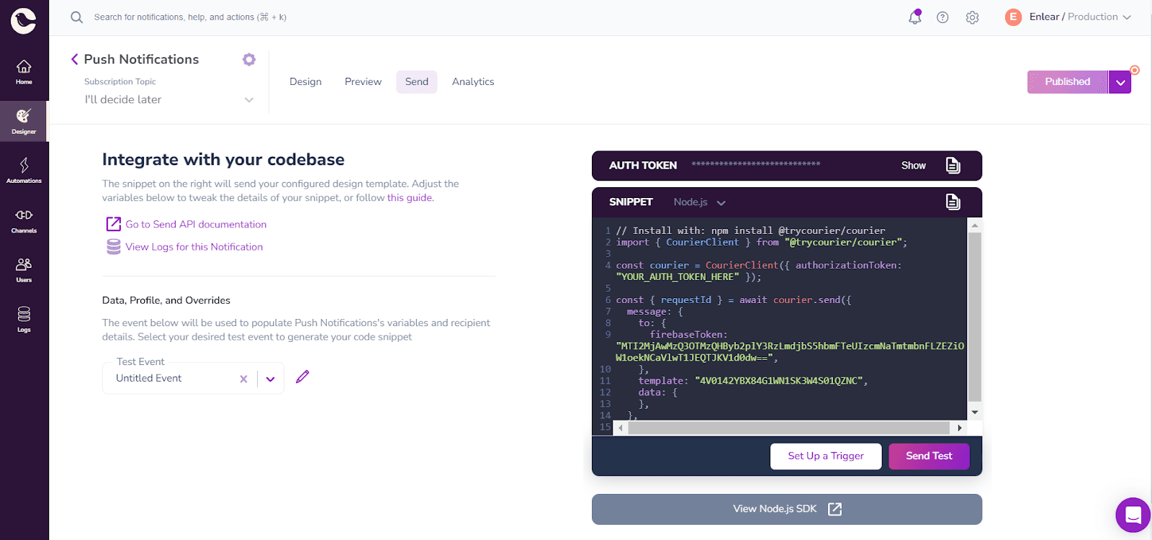Click the Send Test button
The width and height of the screenshot is (1152, 540).
(929, 456)
